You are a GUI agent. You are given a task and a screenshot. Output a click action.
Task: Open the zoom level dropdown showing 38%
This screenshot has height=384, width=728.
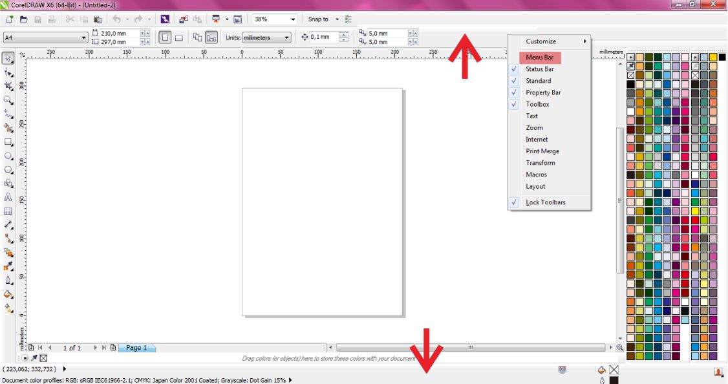(x=293, y=19)
